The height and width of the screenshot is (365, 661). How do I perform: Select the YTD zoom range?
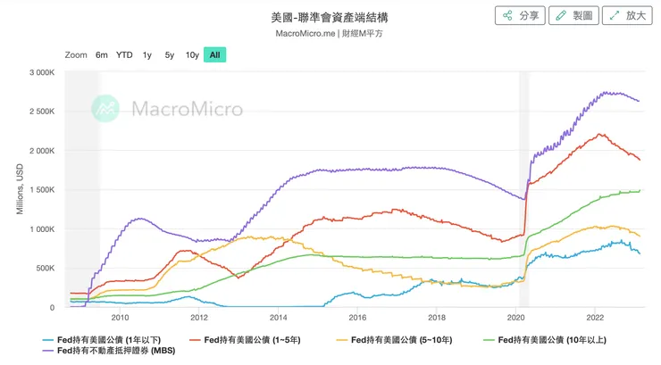click(x=124, y=55)
